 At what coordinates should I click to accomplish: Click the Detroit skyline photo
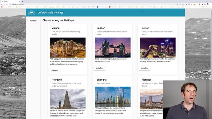pyautogui.click(x=158, y=48)
